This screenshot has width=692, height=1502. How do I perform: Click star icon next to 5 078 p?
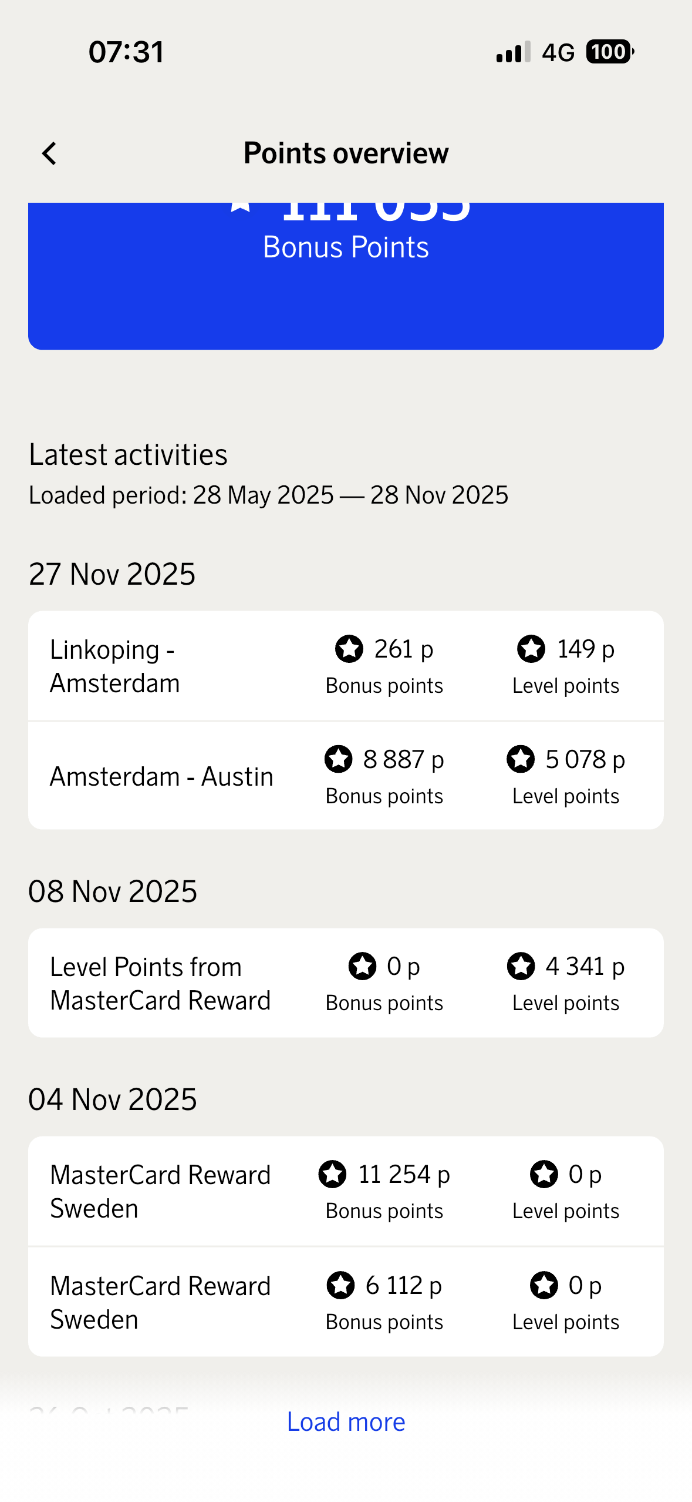521,759
